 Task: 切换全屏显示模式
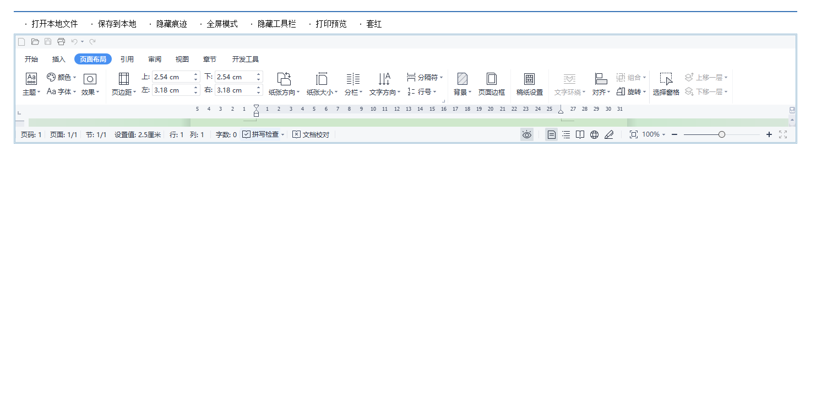pos(222,24)
